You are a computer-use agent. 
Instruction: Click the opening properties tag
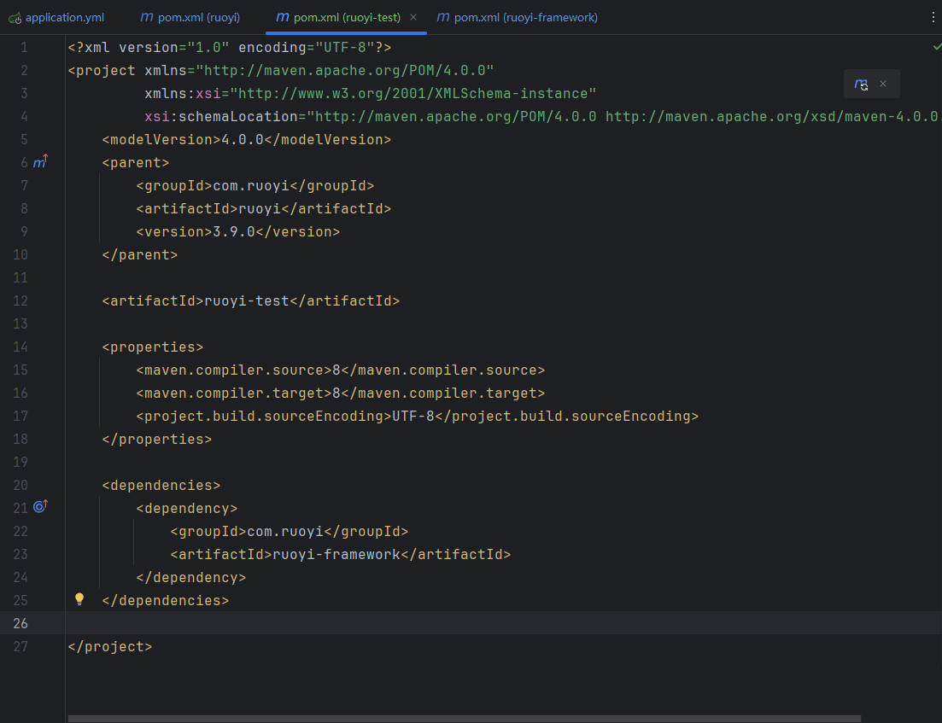[153, 347]
